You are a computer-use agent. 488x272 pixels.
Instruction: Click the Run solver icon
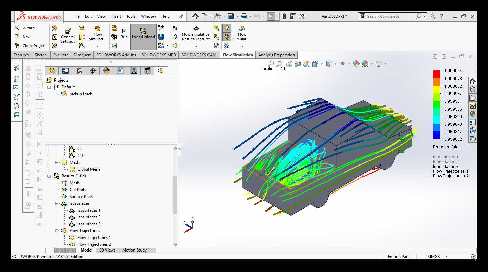(124, 34)
